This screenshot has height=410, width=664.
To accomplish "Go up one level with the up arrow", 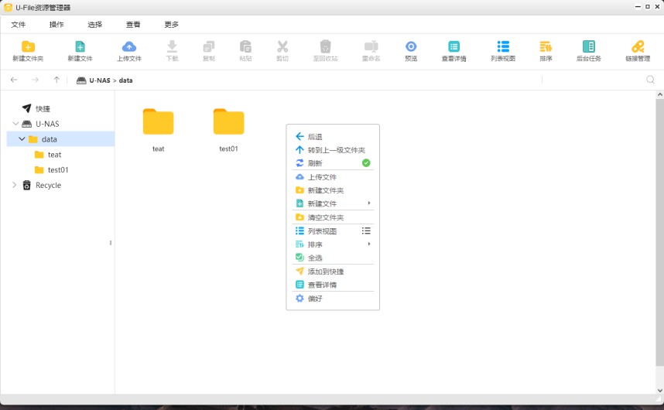I will (56, 80).
